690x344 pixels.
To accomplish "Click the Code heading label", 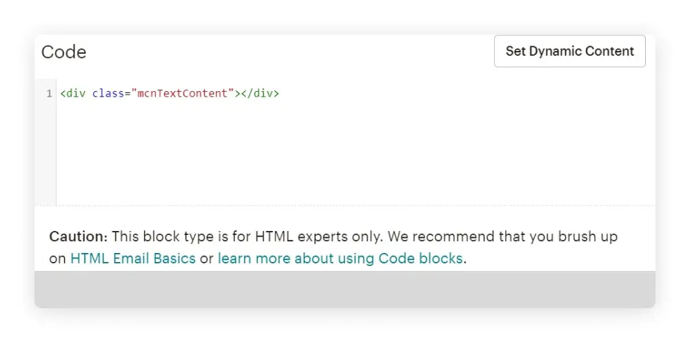I will (x=63, y=52).
